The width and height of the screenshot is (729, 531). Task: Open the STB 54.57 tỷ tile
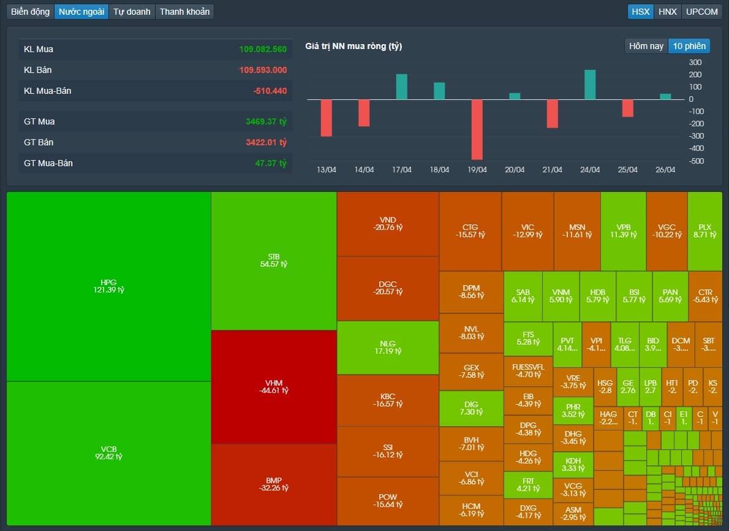tap(274, 261)
